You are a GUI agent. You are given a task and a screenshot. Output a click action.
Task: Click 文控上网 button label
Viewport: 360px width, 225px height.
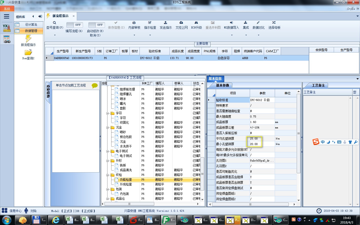[x=181, y=27]
